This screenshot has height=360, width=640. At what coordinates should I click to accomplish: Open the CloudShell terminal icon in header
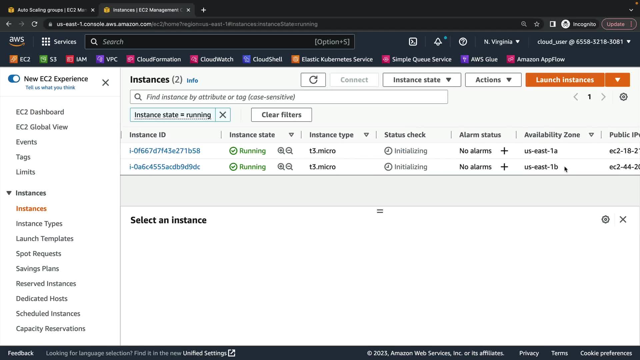(413, 42)
